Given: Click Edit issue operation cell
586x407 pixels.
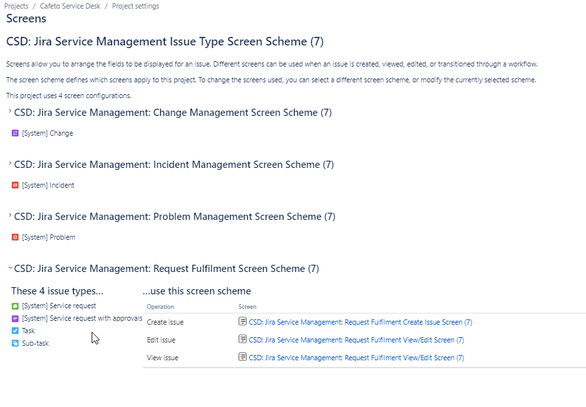Looking at the screenshot, I should (x=161, y=340).
